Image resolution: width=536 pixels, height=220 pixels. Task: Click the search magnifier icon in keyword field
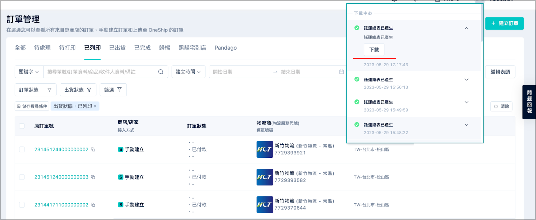click(161, 72)
